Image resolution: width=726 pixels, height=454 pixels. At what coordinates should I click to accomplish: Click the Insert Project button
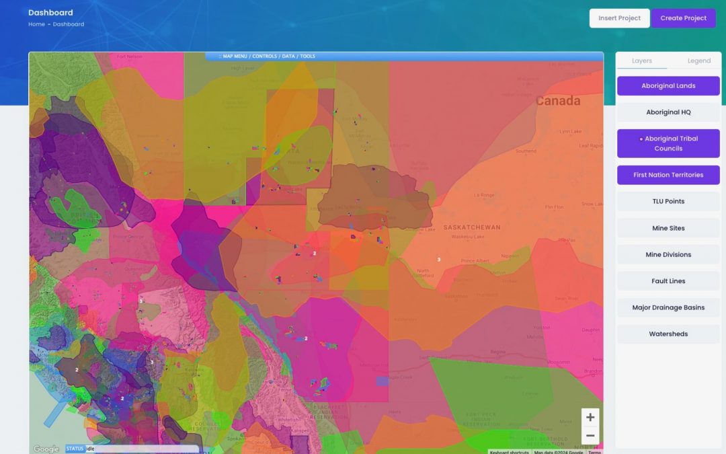pyautogui.click(x=618, y=18)
